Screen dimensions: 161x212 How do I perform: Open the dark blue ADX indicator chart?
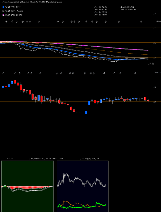click(82, 186)
